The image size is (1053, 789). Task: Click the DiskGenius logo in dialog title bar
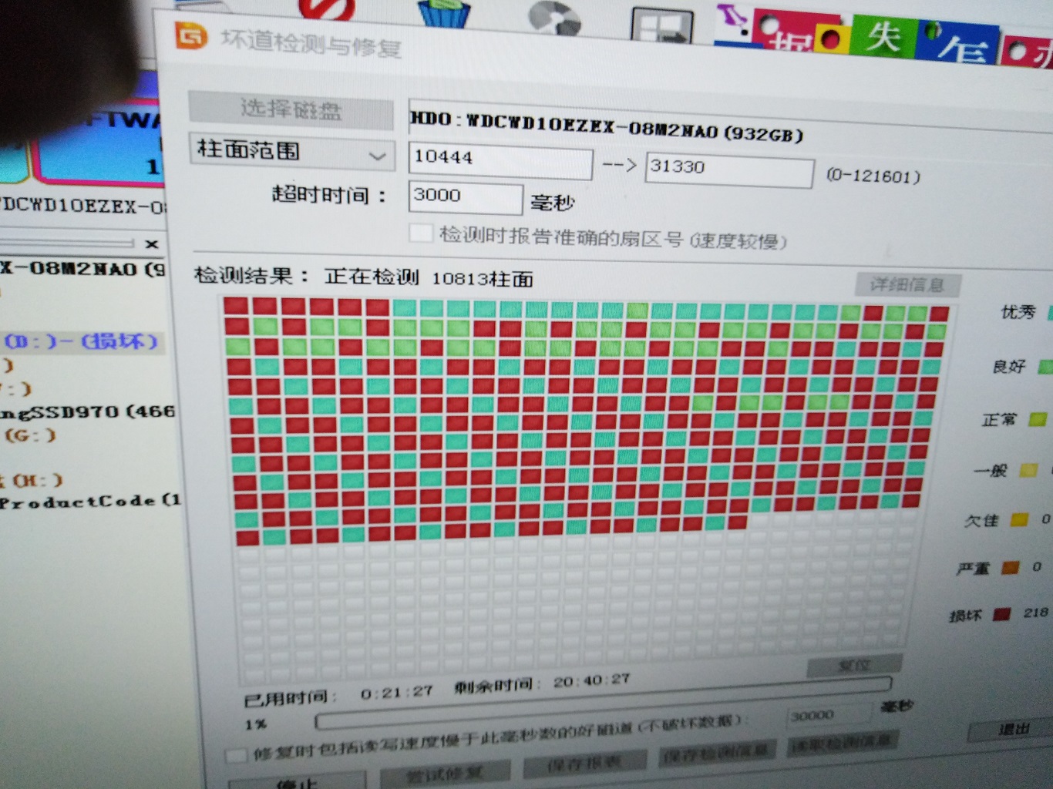pos(192,35)
